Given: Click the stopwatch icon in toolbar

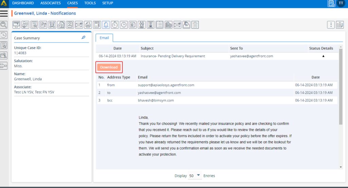Looking at the screenshot, I should (x=115, y=25).
